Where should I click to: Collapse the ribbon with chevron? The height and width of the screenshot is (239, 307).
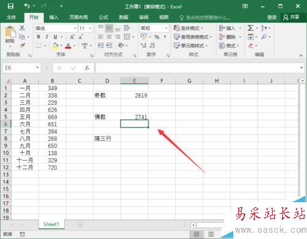pyautogui.click(x=301, y=55)
